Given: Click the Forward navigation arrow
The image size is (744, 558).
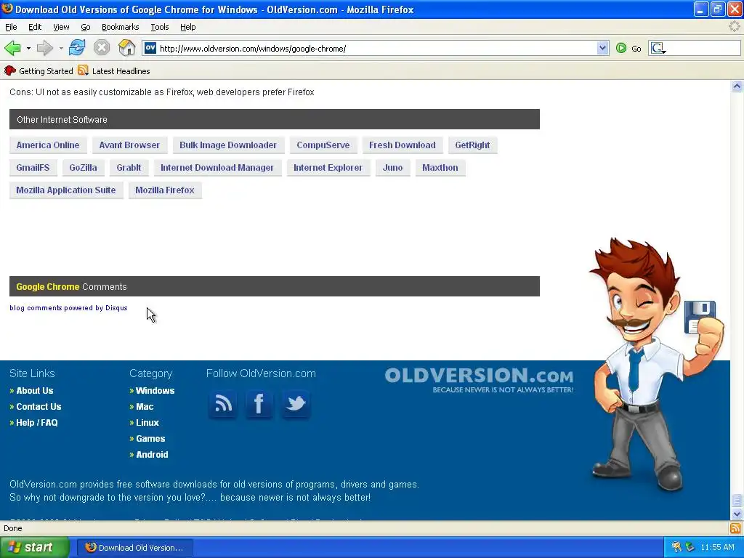Looking at the screenshot, I should coord(45,48).
